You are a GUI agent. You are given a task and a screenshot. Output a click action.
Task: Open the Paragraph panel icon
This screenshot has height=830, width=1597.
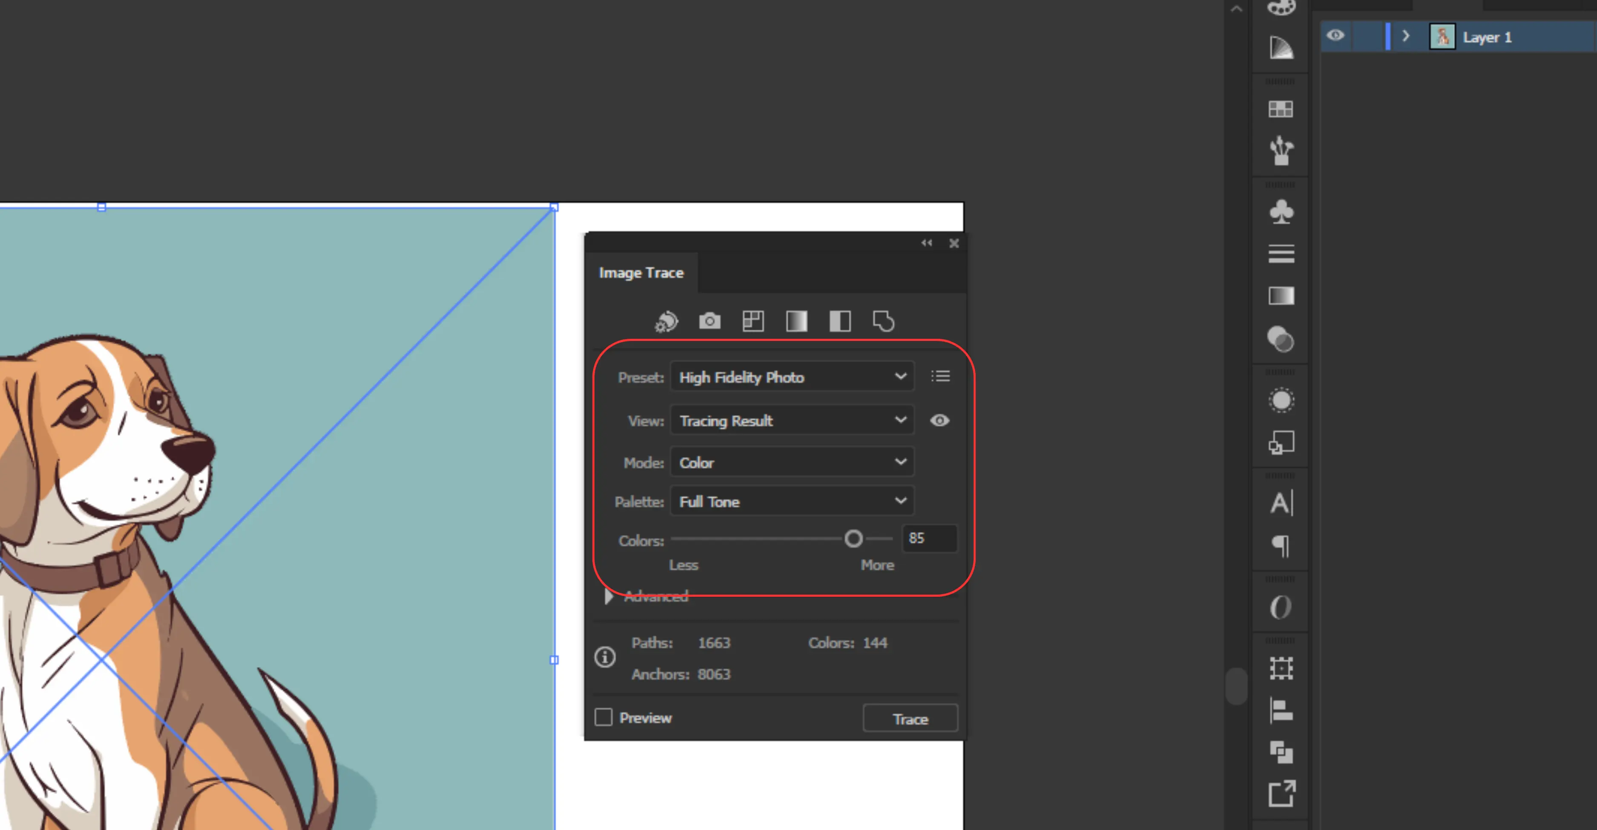1281,547
